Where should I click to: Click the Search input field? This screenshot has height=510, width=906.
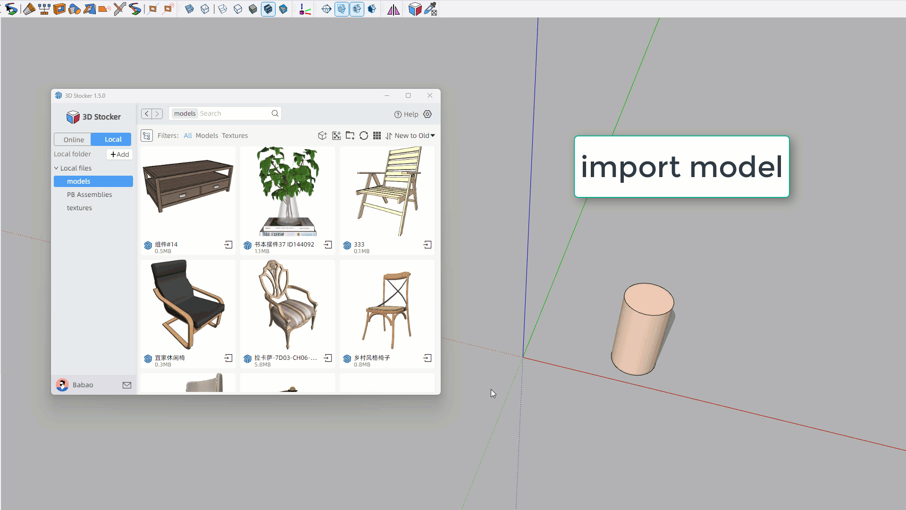234,113
